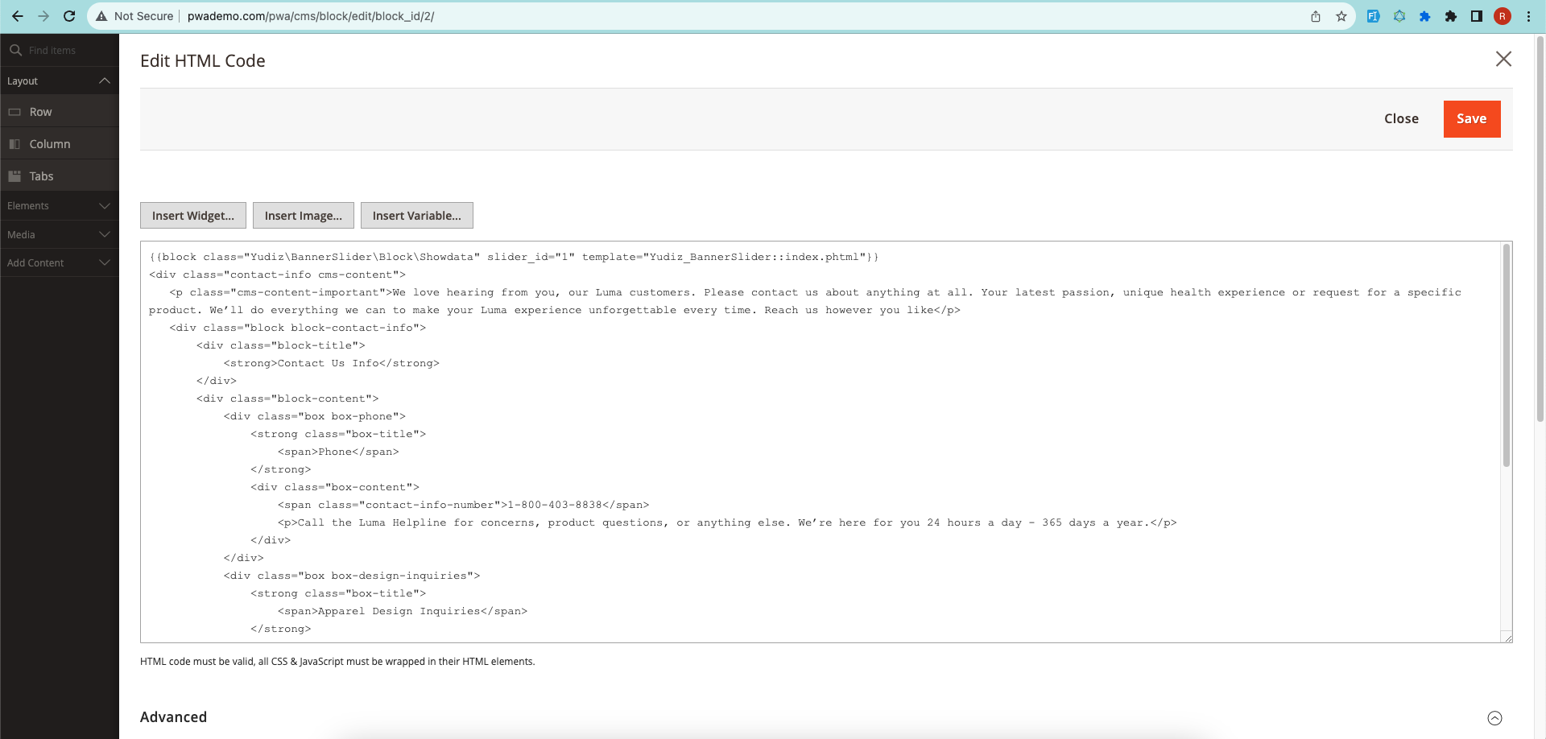The image size is (1546, 739).
Task: Click the Tabs layout icon
Action: 14,176
